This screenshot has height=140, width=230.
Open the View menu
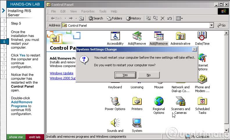pyautogui.click(x=73, y=11)
